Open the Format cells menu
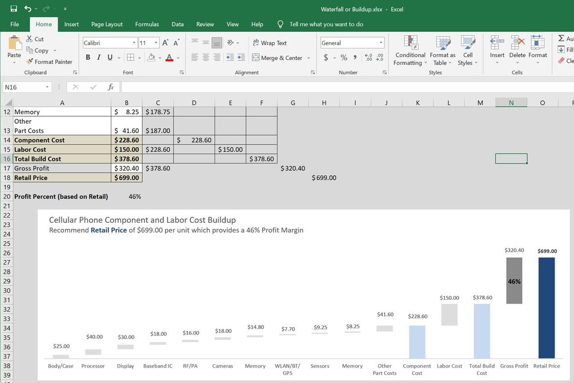 [x=537, y=50]
